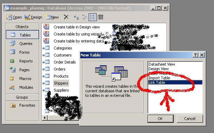Screen dimensions: 214x133
Task: Click the entering data shortcut icon
Action: point(46,41)
